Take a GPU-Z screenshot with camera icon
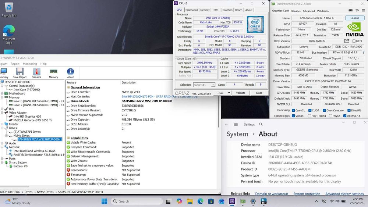 [x=350, y=10]
